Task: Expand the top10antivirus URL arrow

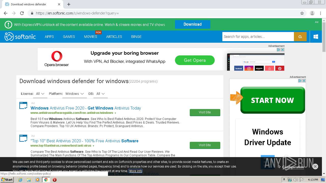Action: 93,146
